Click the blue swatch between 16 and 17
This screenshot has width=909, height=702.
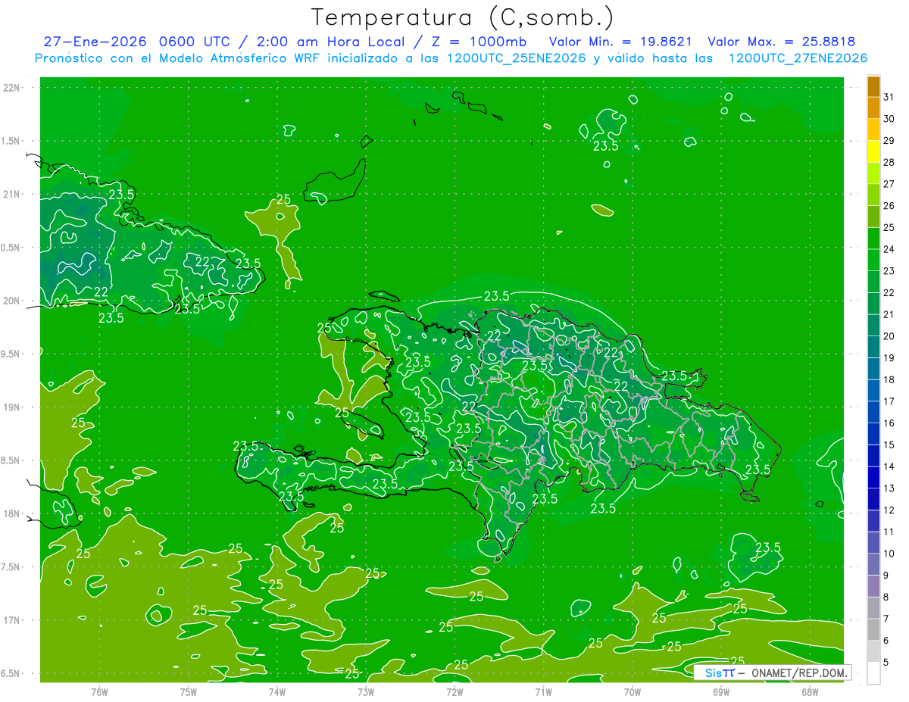pos(873,412)
